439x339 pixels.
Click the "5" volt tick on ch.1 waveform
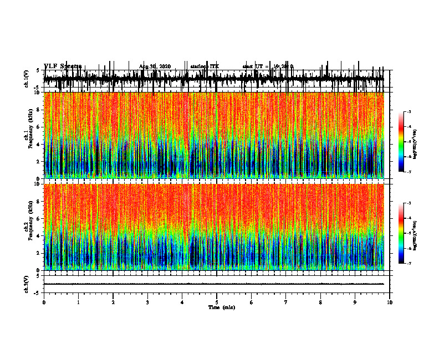coord(38,71)
